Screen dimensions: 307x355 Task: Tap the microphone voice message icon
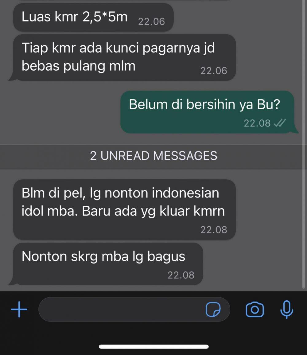tap(287, 310)
